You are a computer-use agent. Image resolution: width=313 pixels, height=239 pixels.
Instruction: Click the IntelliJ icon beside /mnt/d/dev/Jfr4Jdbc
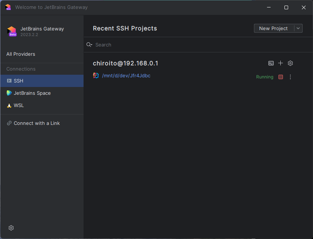(x=96, y=75)
